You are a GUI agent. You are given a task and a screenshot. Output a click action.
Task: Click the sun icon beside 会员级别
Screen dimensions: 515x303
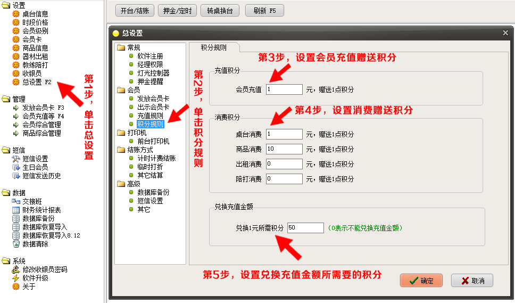point(16,31)
